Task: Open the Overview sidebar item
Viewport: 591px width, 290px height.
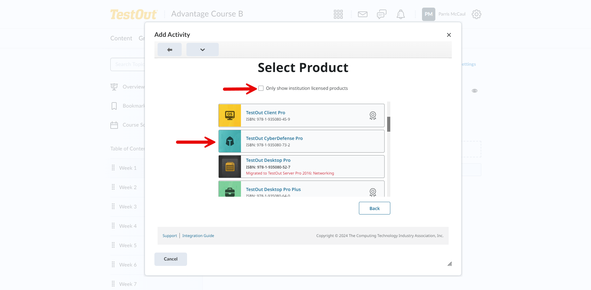Action: pos(127,87)
